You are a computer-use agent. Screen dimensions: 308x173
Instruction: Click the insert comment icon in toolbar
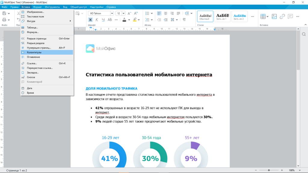(x=290, y=17)
